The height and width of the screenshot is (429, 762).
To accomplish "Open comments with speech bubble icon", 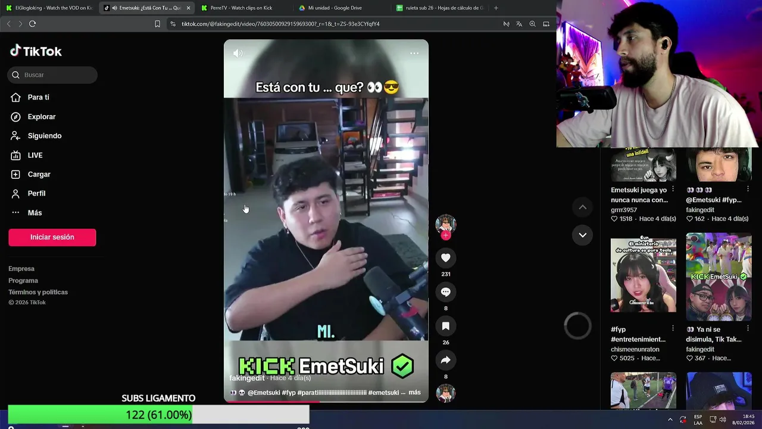I will pos(446,292).
